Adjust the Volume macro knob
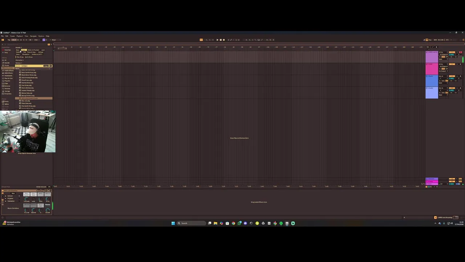The width and height of the screenshot is (465, 262). [48, 210]
